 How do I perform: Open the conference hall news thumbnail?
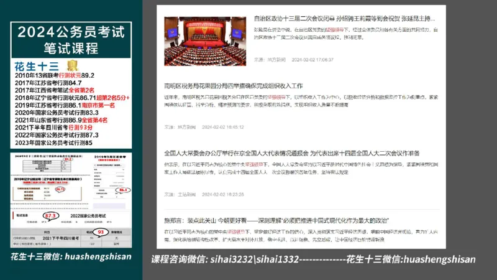[x=205, y=41]
